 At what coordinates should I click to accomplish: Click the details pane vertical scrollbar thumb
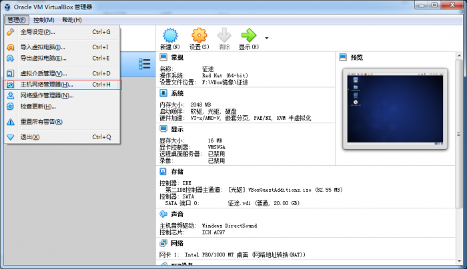click(x=459, y=134)
